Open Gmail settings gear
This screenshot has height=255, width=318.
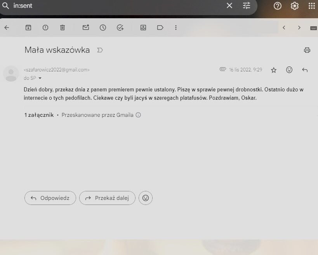(x=294, y=6)
